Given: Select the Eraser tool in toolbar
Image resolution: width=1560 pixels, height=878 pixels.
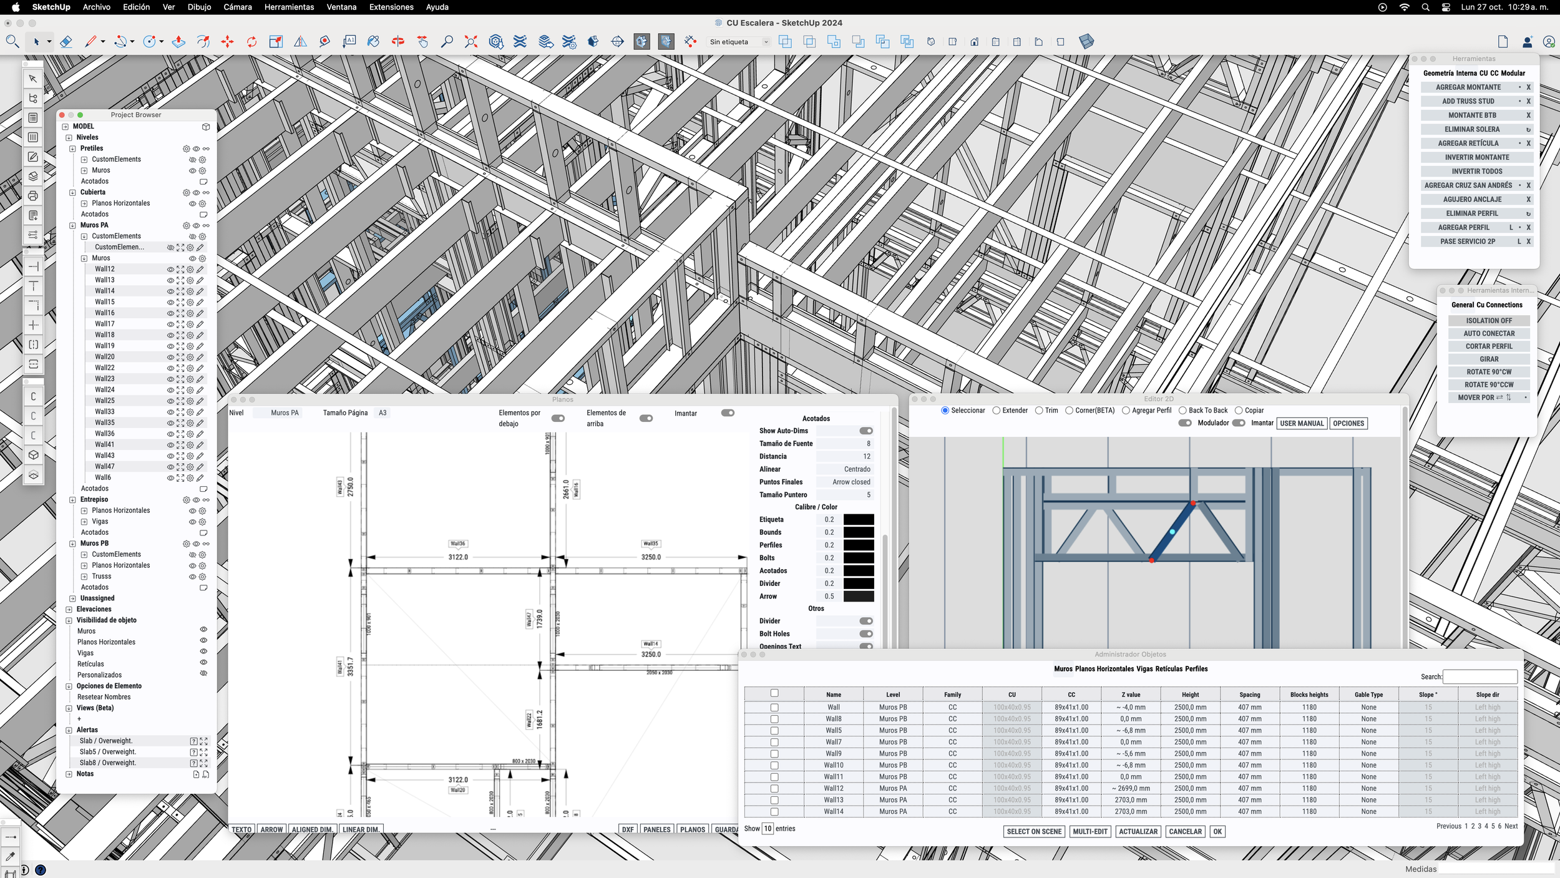Looking at the screenshot, I should coord(66,42).
